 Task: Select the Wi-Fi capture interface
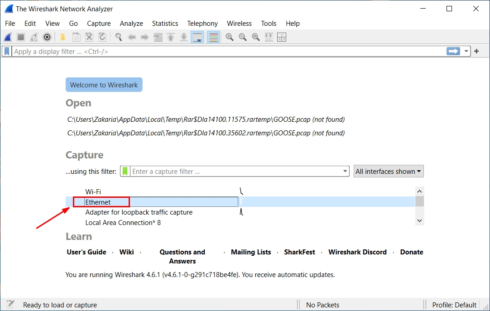pyautogui.click(x=93, y=192)
